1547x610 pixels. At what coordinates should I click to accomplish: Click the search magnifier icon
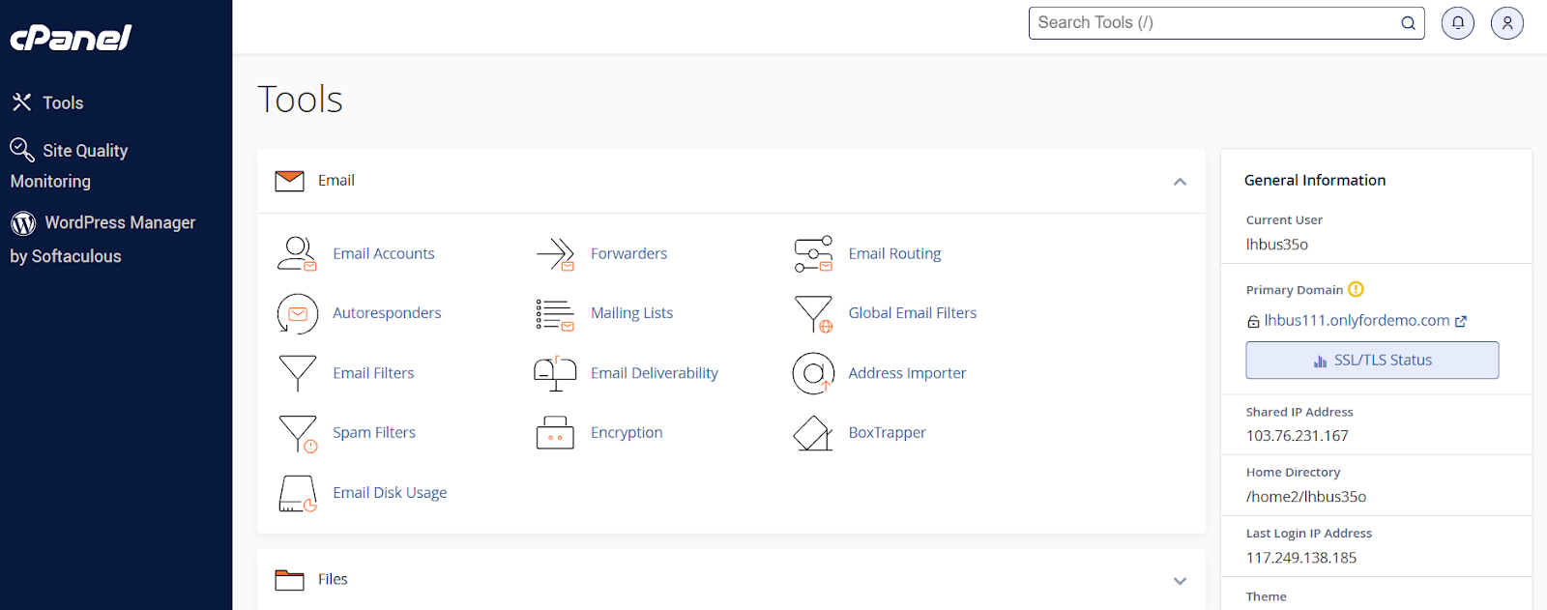tap(1409, 23)
